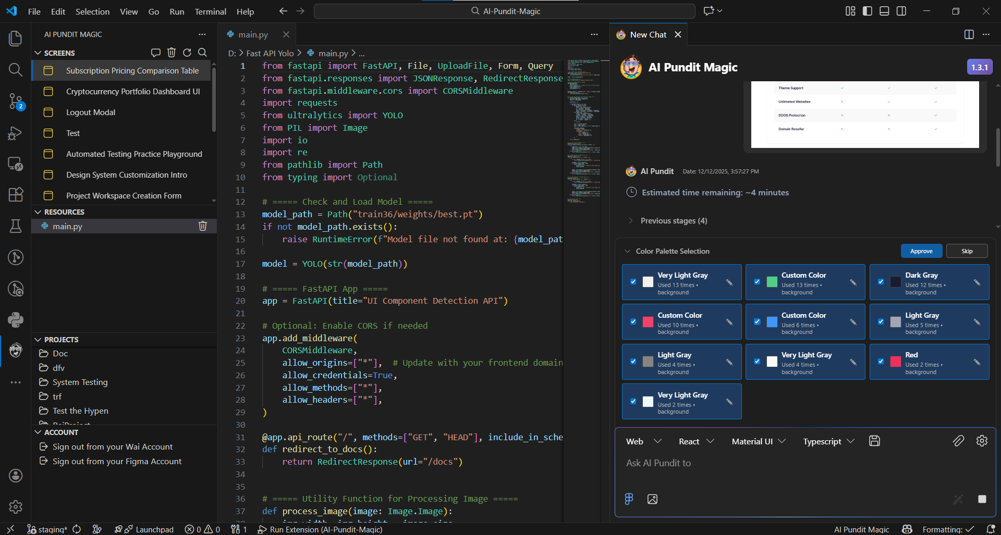Image resolution: width=1001 pixels, height=535 pixels.
Task: Disable the Dark Gray color checkbox
Action: 882,281
